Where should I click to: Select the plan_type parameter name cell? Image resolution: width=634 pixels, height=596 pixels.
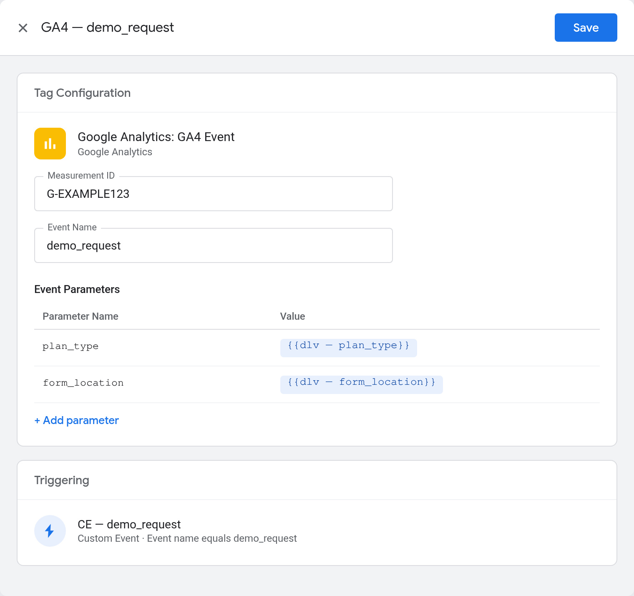pyautogui.click(x=70, y=346)
